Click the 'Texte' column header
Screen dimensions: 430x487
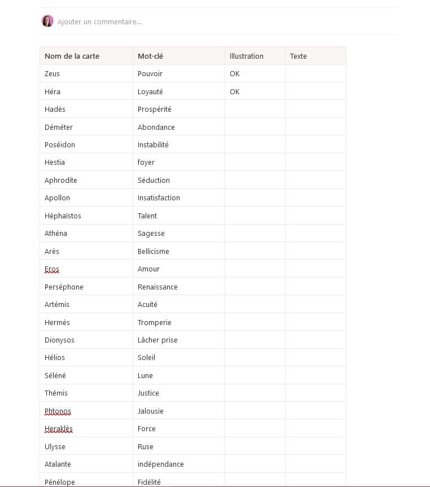pos(315,56)
